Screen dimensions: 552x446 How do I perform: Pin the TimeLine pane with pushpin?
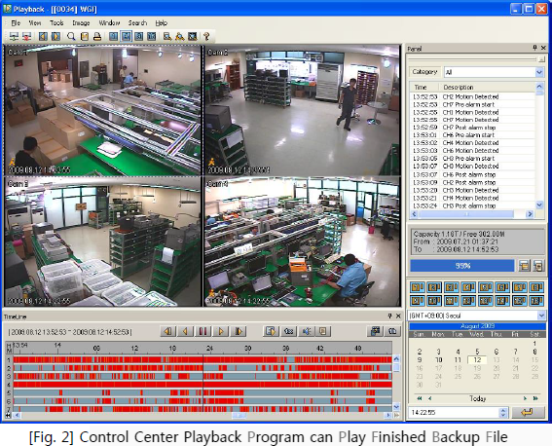389,316
